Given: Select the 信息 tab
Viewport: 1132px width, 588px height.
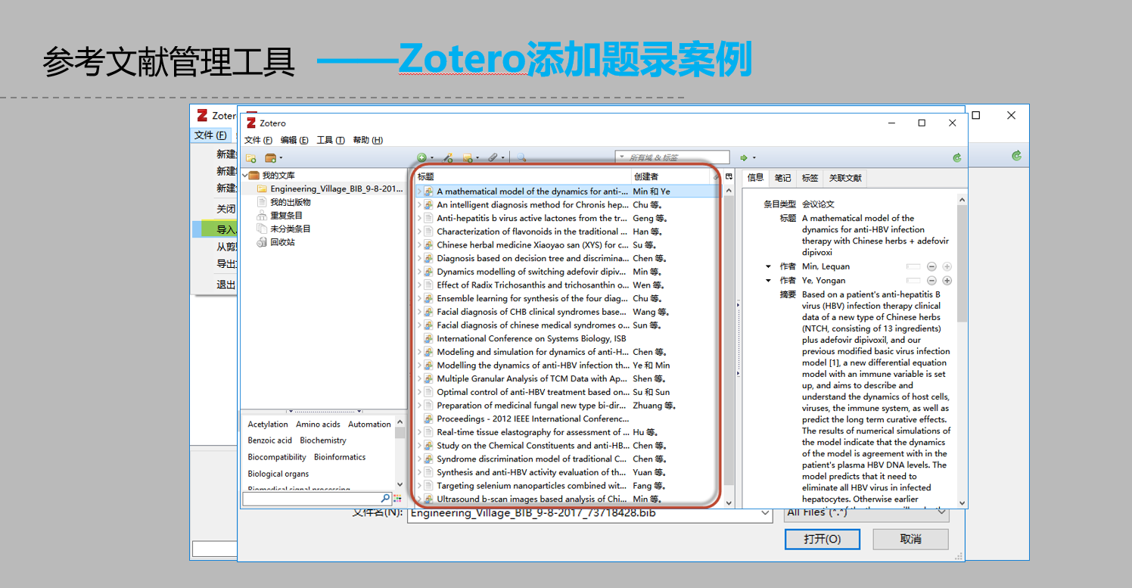Looking at the screenshot, I should [x=755, y=178].
